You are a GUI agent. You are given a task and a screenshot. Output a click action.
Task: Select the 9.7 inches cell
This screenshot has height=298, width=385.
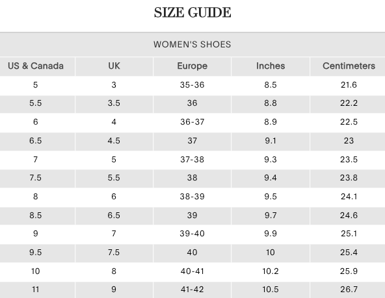[x=271, y=216]
